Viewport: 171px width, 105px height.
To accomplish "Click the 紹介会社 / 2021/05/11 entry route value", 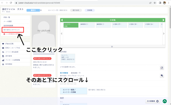I will 97,90.
